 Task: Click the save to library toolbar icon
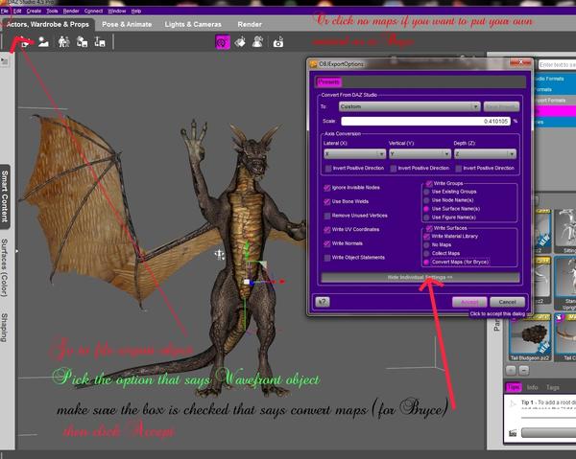point(98,41)
